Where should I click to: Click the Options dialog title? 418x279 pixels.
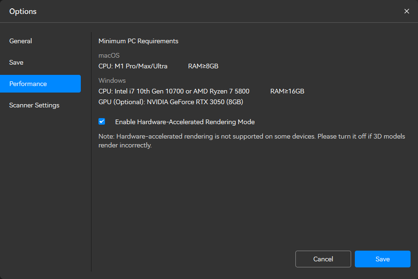pyautogui.click(x=23, y=11)
